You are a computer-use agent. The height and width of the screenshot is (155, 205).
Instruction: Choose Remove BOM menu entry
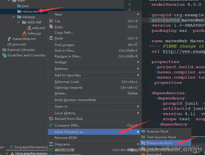tap(94, 138)
